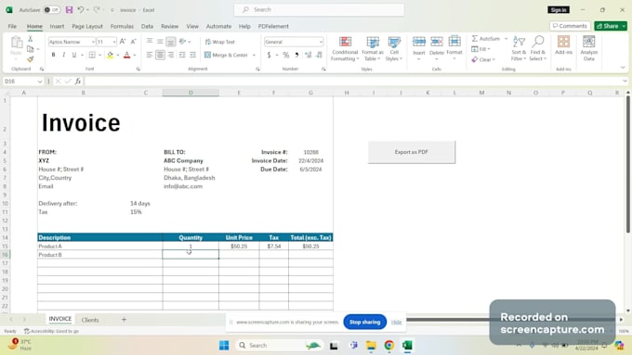The width and height of the screenshot is (632, 355).
Task: Open Alignment dialog launcher
Action: coord(257,70)
